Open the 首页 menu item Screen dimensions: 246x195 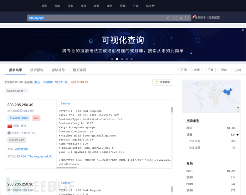click(44, 6)
